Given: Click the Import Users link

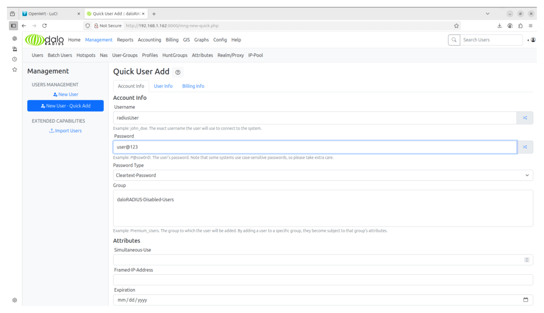Looking at the screenshot, I should pos(65,131).
